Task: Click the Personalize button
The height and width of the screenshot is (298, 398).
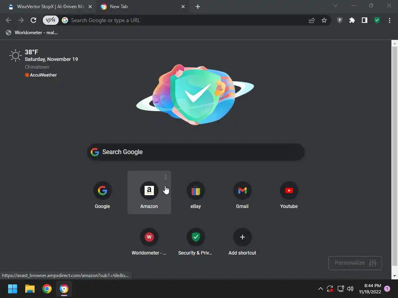Action: point(355,263)
